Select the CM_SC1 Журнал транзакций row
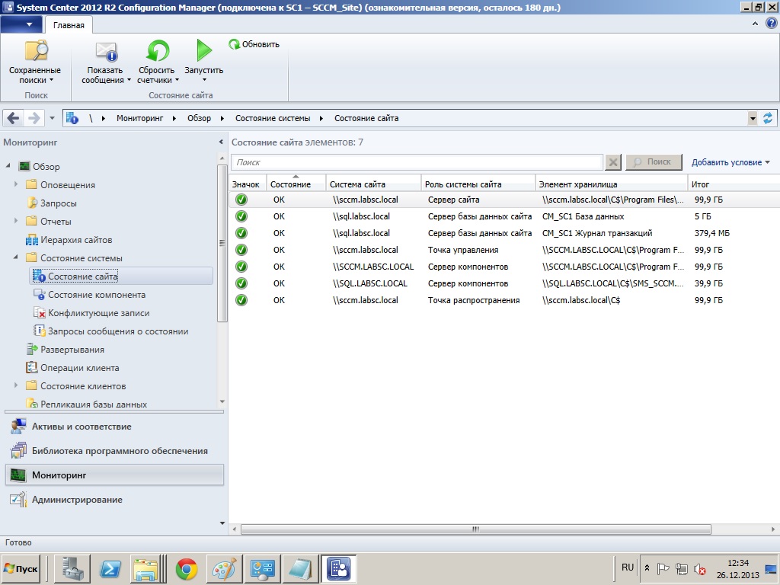The width and height of the screenshot is (780, 585). (504, 233)
